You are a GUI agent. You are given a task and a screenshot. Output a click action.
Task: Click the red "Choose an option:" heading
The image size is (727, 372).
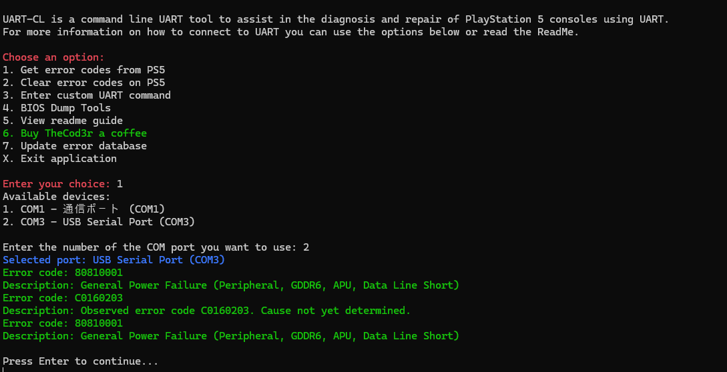(53, 57)
